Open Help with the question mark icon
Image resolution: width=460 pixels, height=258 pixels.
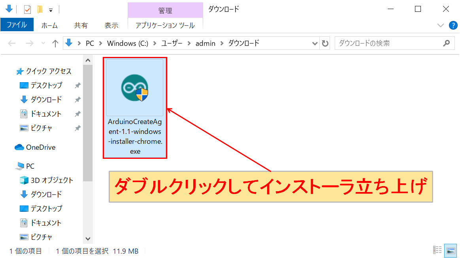pos(453,26)
